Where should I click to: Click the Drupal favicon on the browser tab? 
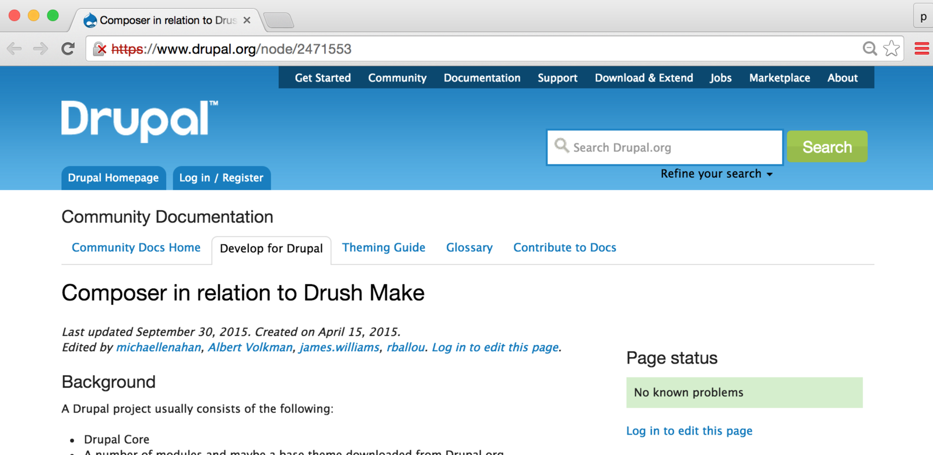90,20
